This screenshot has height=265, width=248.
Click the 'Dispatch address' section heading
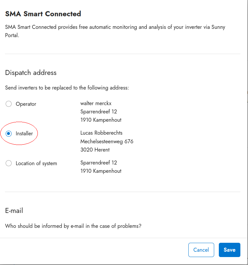coord(31,73)
